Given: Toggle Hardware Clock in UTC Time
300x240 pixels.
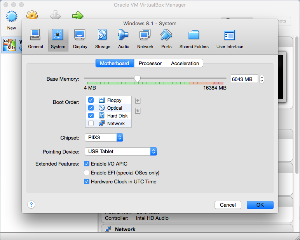Looking at the screenshot, I should [87, 181].
